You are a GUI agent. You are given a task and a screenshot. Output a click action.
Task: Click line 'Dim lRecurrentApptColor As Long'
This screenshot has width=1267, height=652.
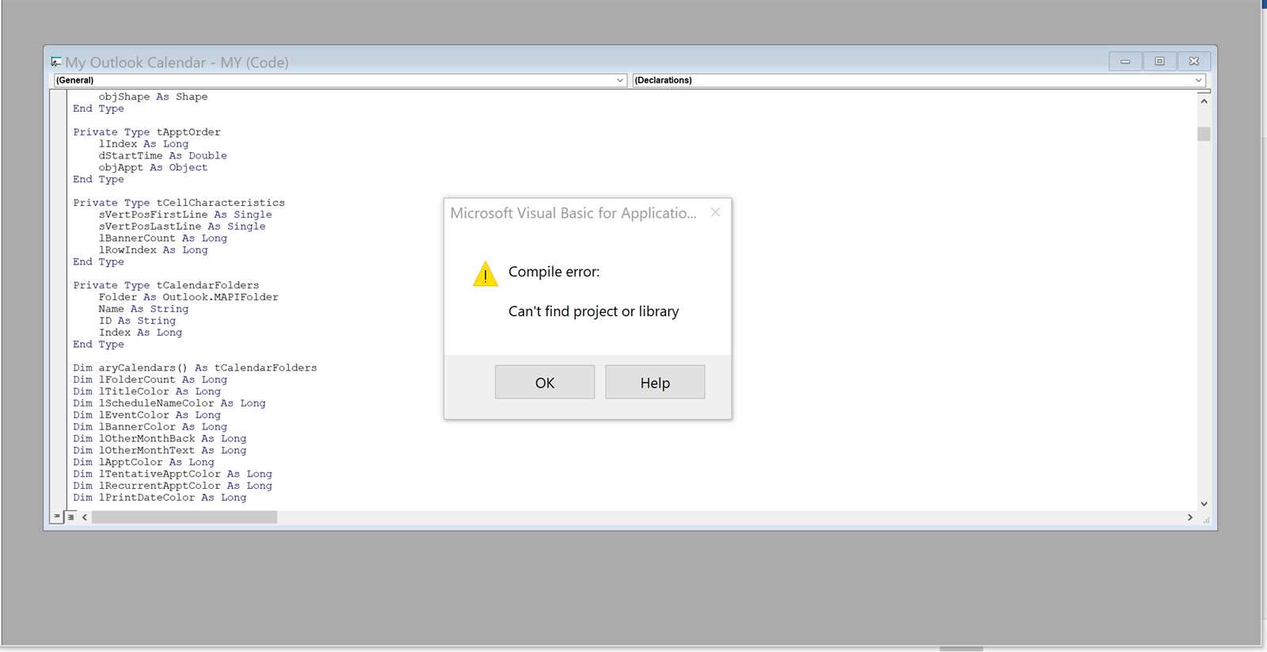[x=173, y=486]
